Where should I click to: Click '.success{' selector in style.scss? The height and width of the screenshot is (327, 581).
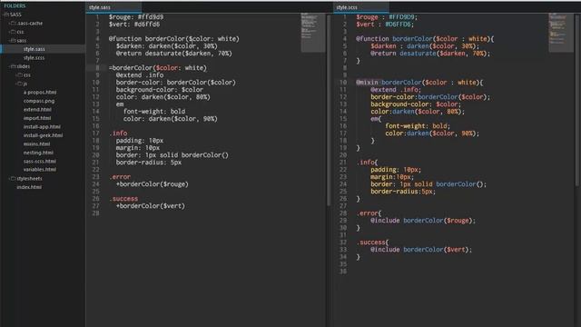(372, 243)
